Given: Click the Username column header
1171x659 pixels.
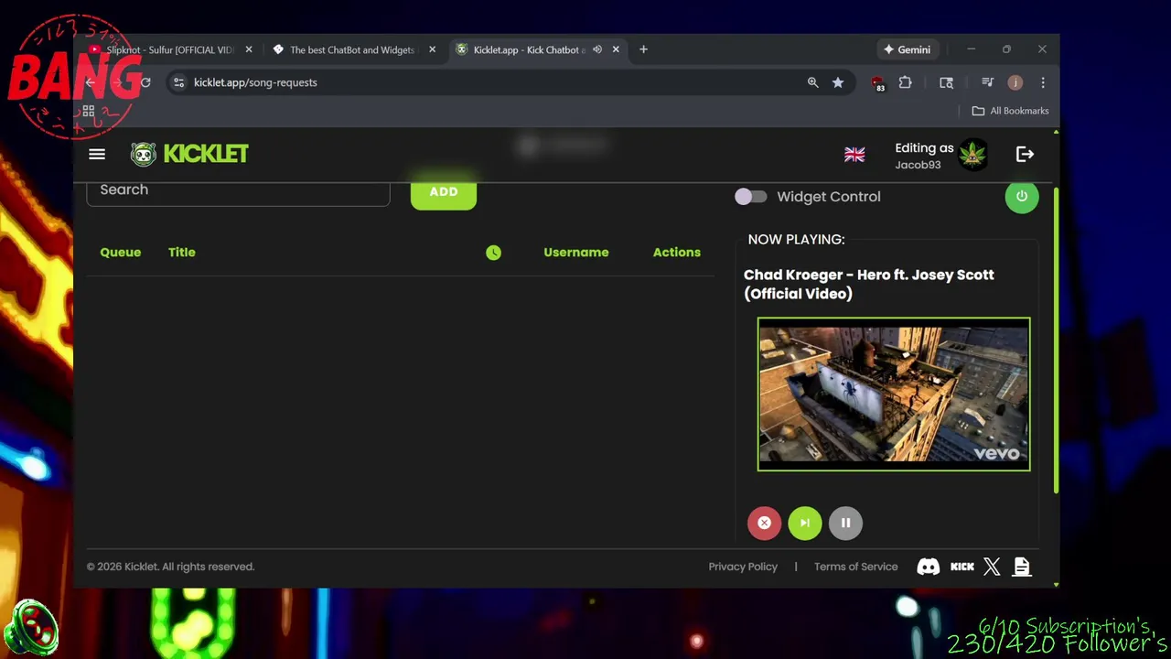Looking at the screenshot, I should coord(576,253).
